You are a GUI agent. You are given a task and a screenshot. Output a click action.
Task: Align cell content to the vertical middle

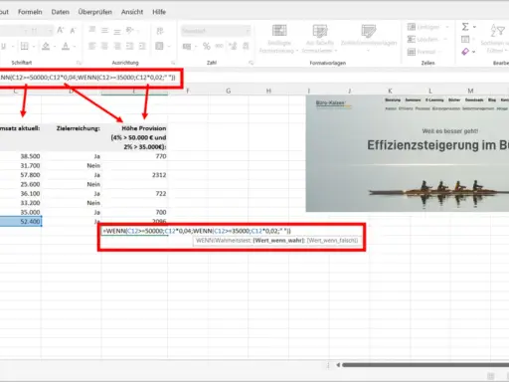(104, 31)
